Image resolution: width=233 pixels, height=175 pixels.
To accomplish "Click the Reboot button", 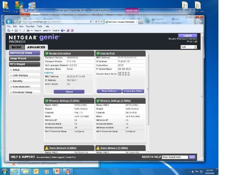I will 69,92.
